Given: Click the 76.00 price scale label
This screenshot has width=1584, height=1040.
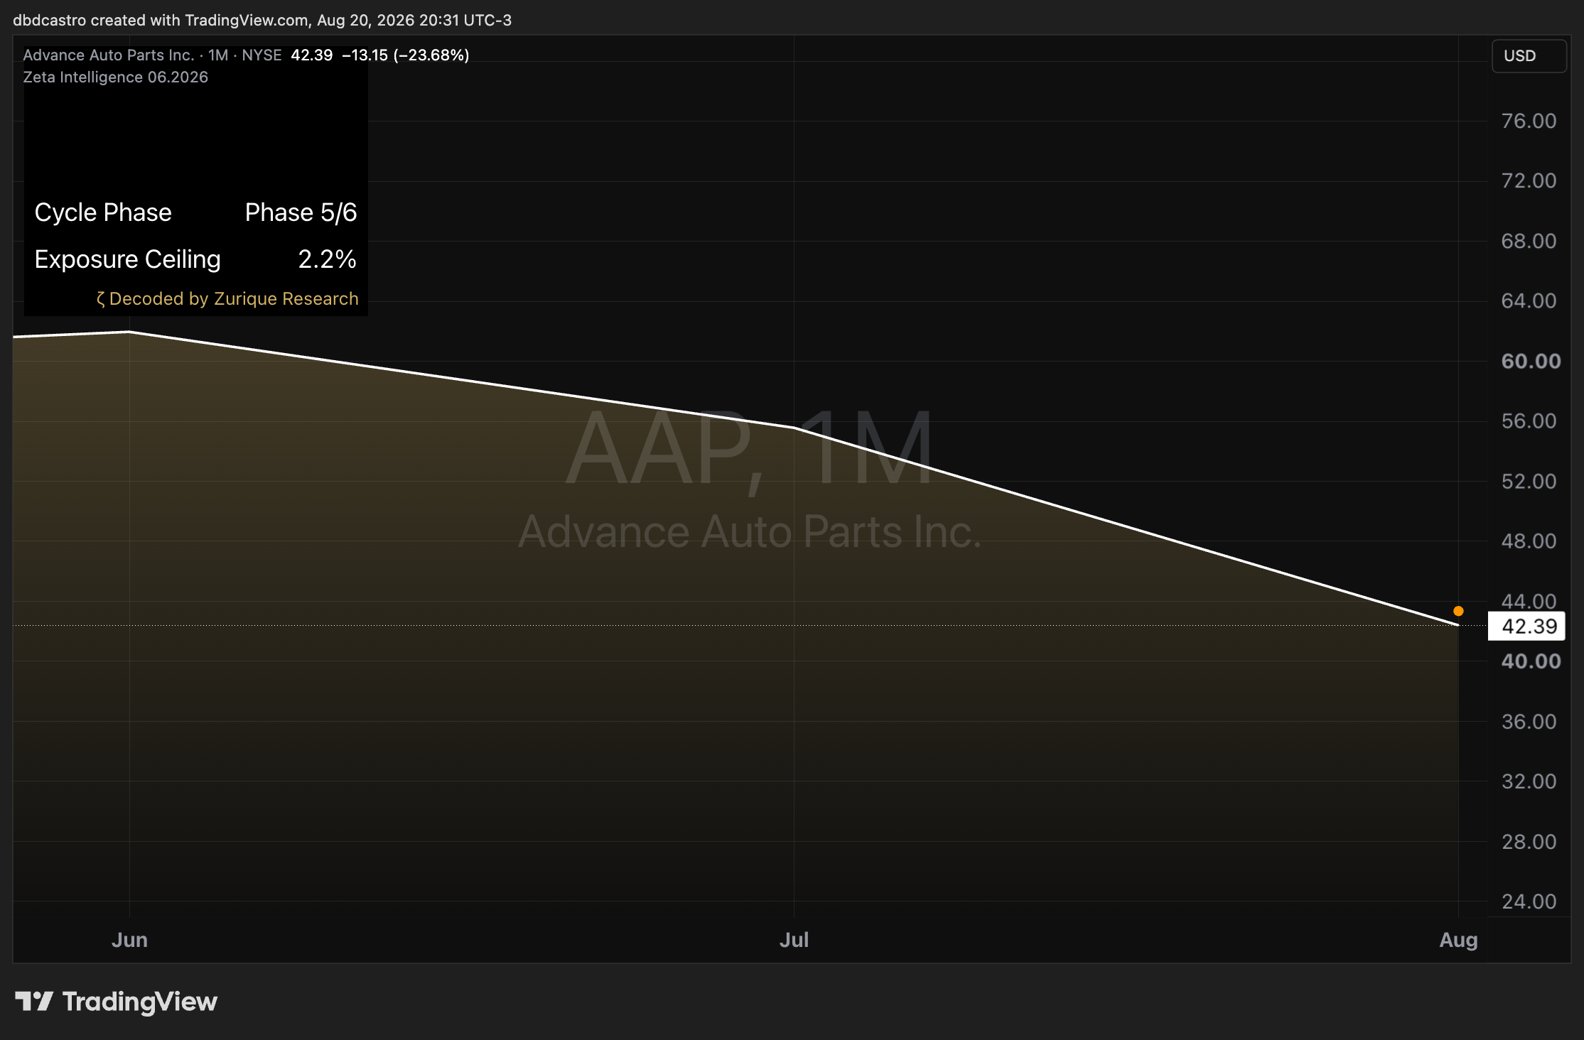Looking at the screenshot, I should coord(1529,121).
